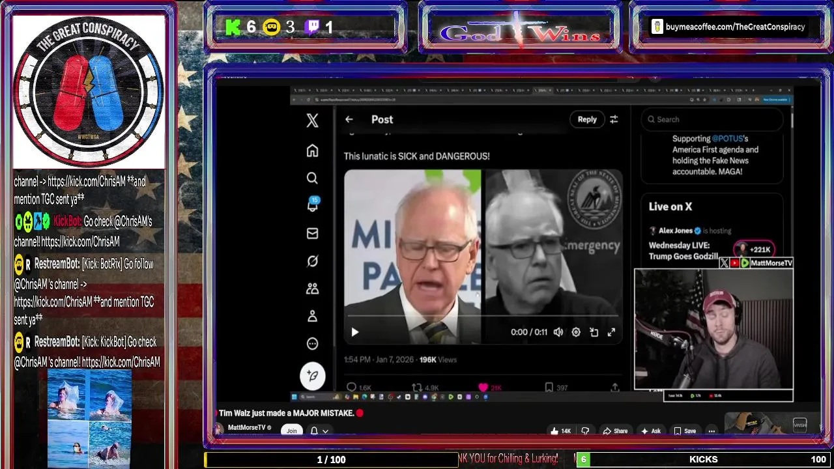The width and height of the screenshot is (834, 469).
Task: Click the YouTube Ask button
Action: 651,431
